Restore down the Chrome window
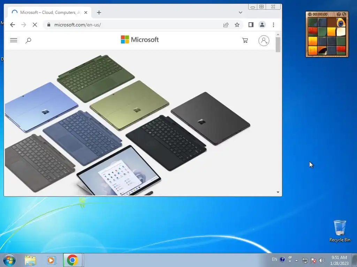This screenshot has width=357, height=267. click(261, 7)
